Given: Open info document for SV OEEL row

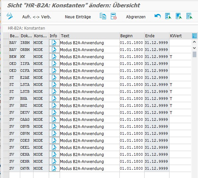Looking at the screenshot, I should pyautogui.click(x=54, y=147).
